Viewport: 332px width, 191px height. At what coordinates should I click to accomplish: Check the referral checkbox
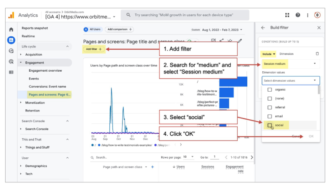click(270, 107)
